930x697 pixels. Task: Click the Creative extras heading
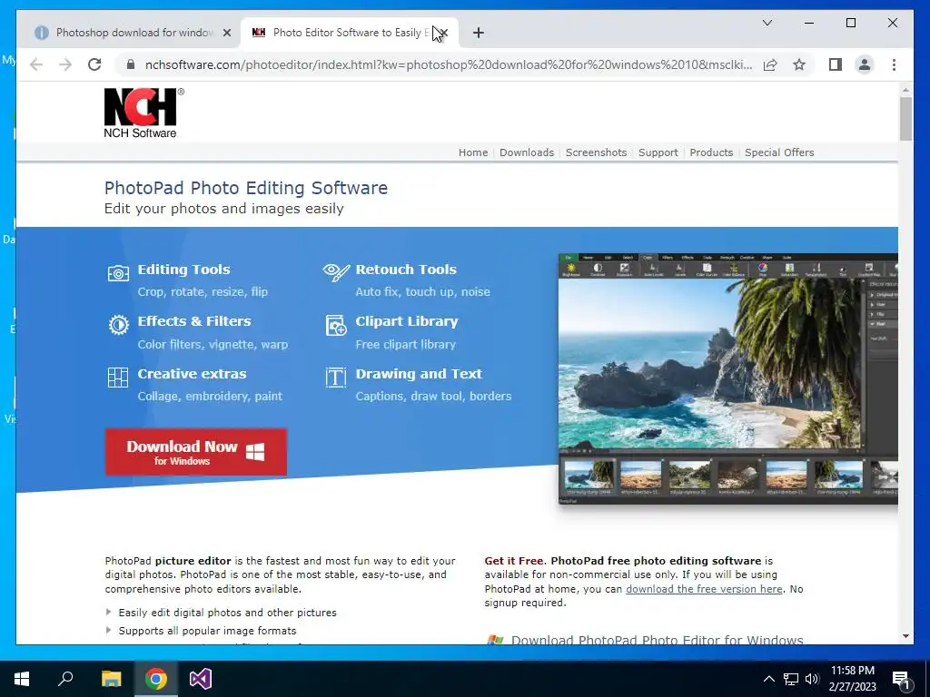(x=193, y=374)
